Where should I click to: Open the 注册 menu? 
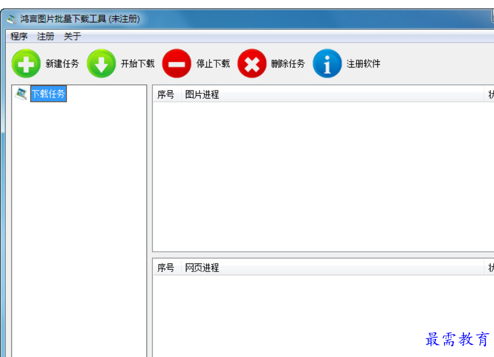pyautogui.click(x=45, y=36)
